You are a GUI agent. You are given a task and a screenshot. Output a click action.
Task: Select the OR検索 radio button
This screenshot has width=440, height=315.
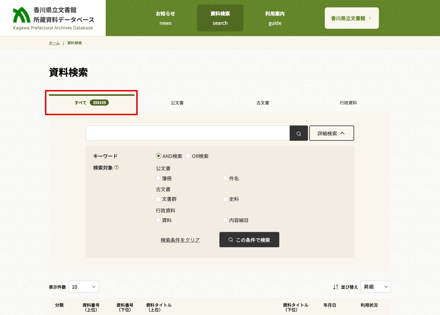click(x=188, y=156)
